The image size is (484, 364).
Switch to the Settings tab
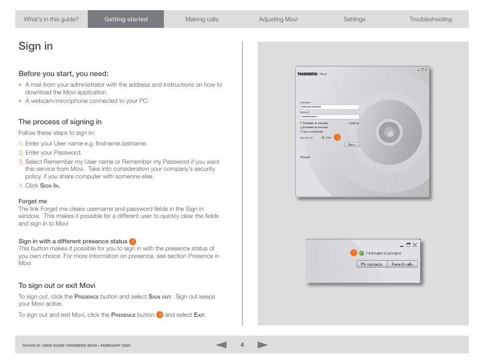pos(354,19)
